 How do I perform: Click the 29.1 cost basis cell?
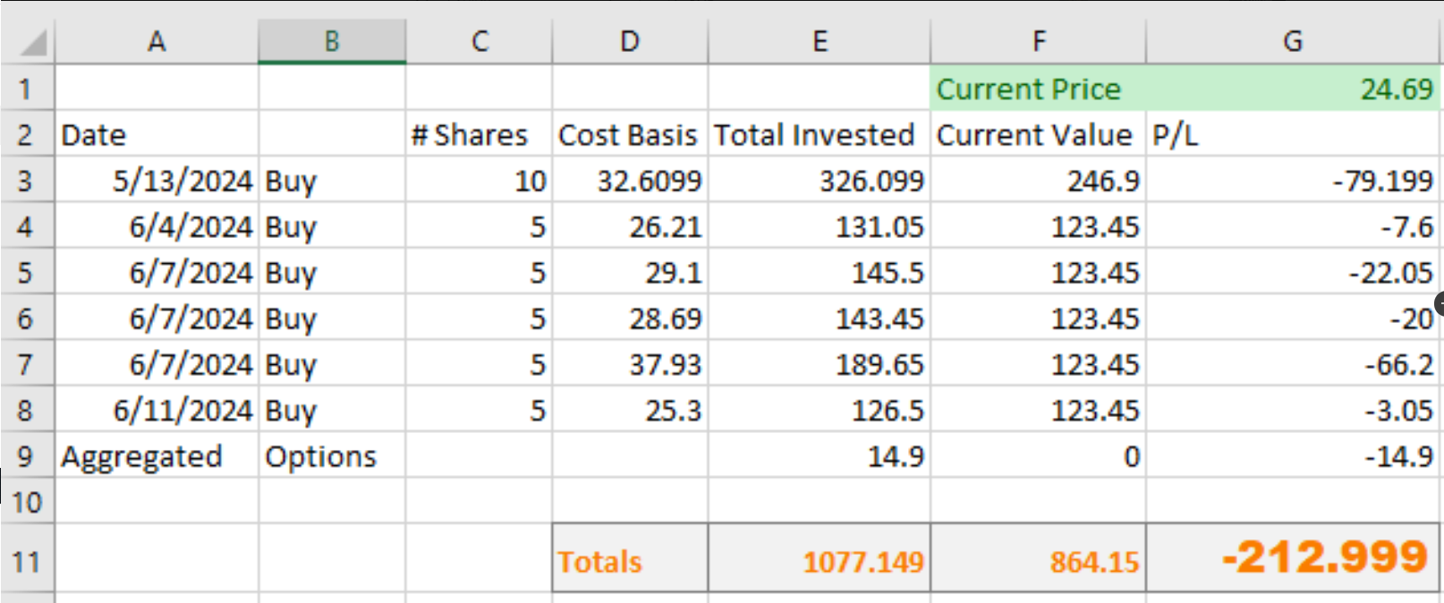click(x=630, y=272)
